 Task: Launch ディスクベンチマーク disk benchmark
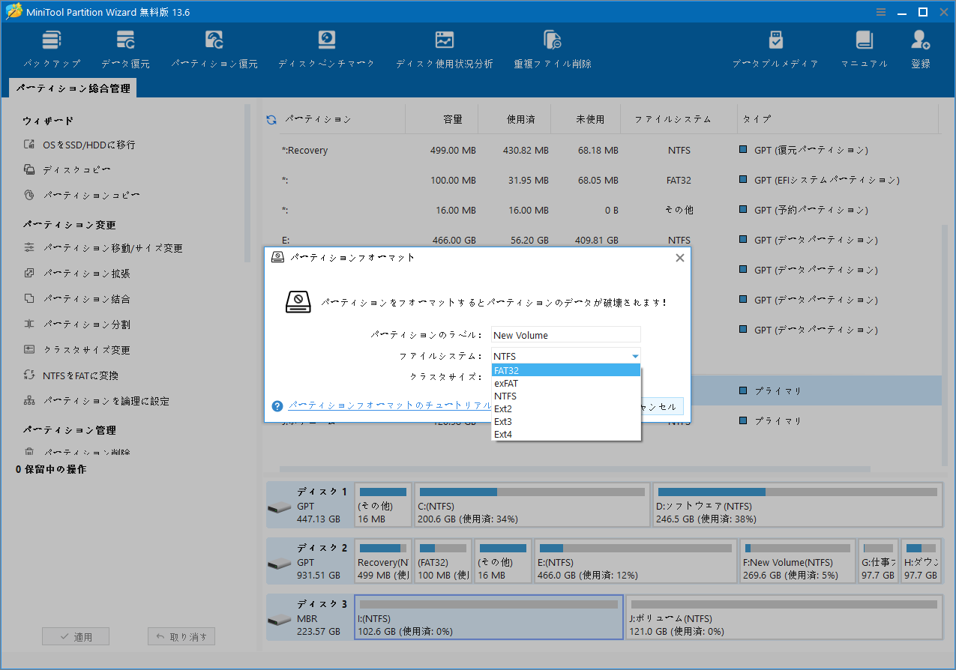[326, 50]
